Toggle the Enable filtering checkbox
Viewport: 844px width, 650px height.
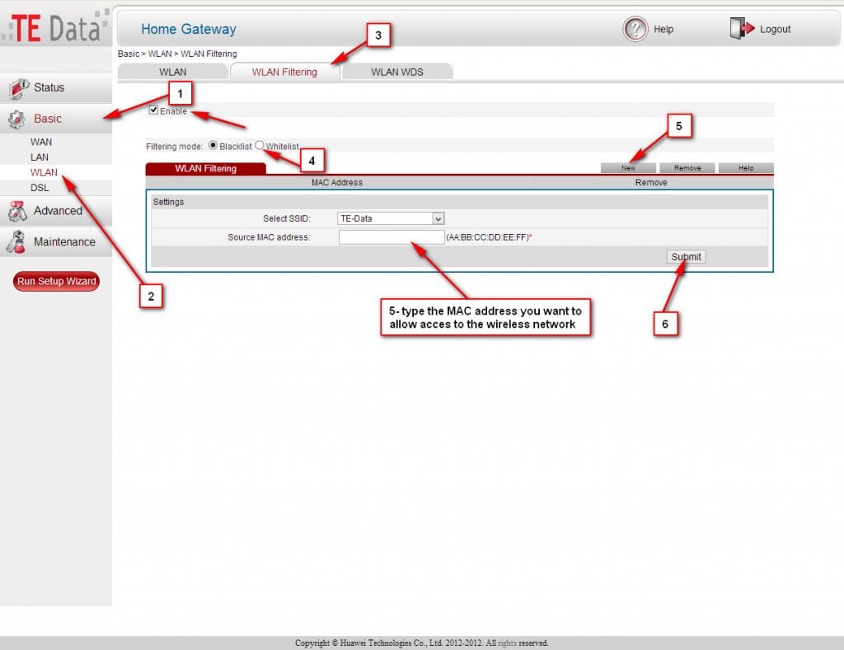coord(153,110)
